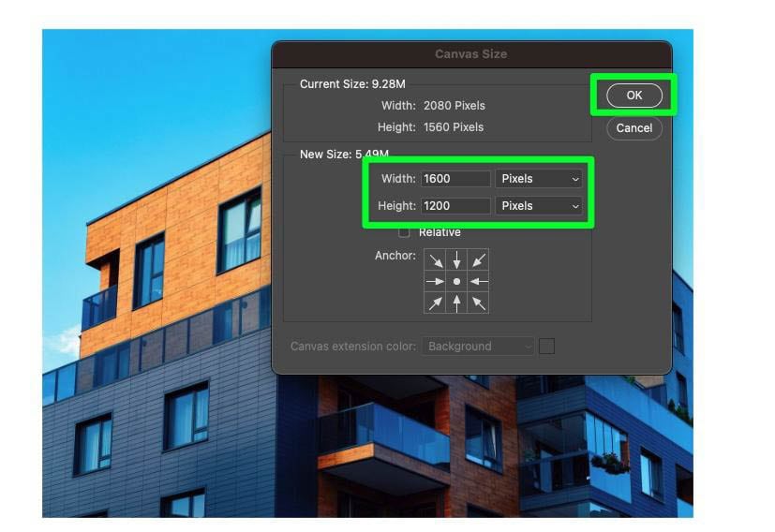Click the Current Size: 9.28M label
Image resolution: width=775 pixels, height=532 pixels.
pyautogui.click(x=352, y=84)
